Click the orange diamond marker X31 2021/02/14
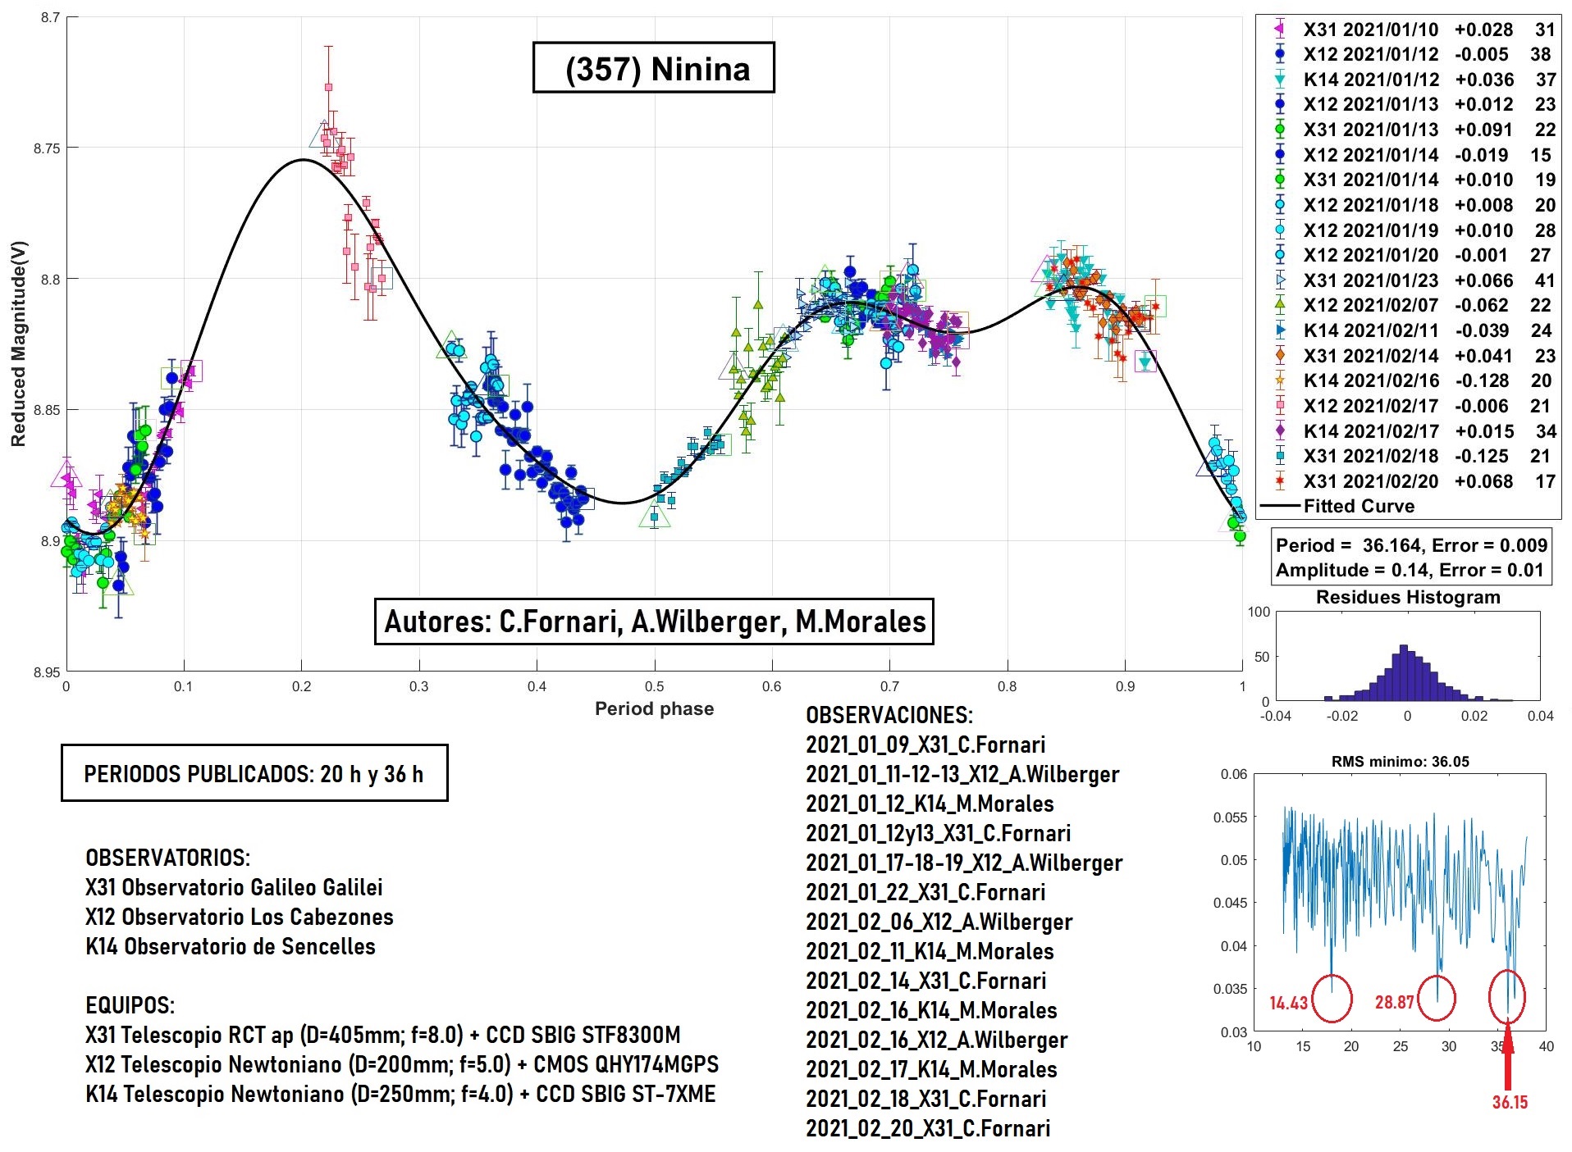Screen dimensions: 1572x1152 pyautogui.click(x=1279, y=356)
